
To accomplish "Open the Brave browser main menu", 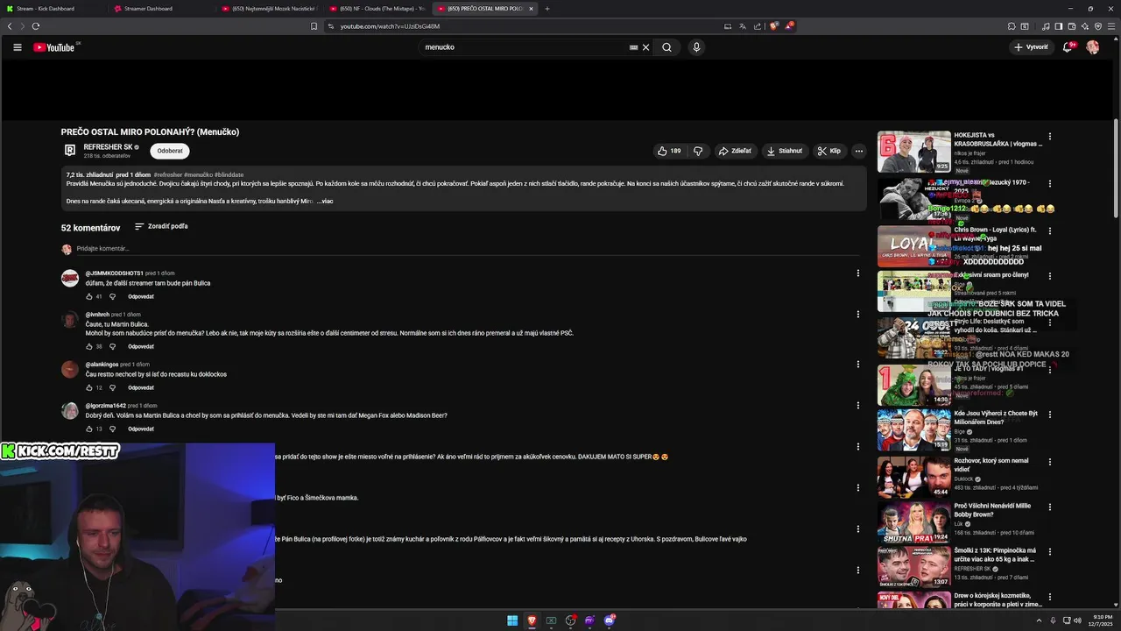I will [x=1111, y=26].
